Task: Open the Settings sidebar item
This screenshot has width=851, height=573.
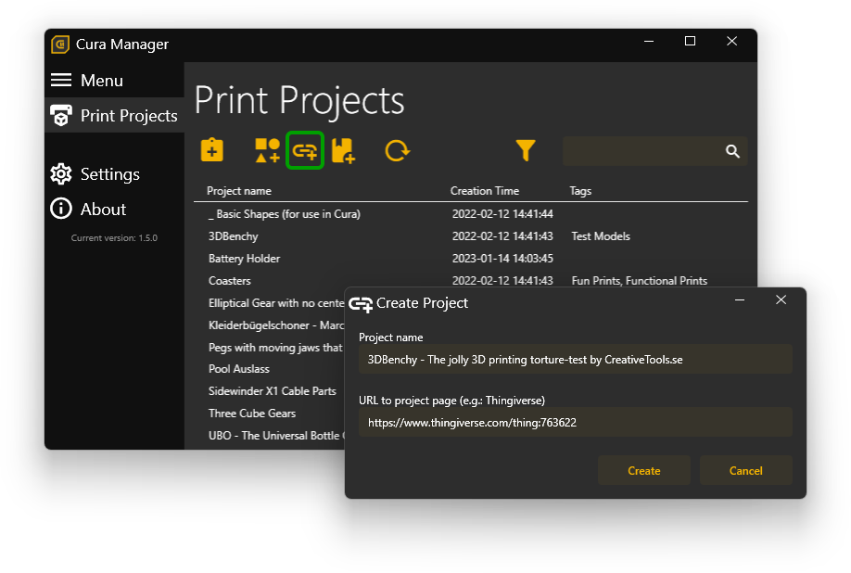Action: pyautogui.click(x=115, y=173)
